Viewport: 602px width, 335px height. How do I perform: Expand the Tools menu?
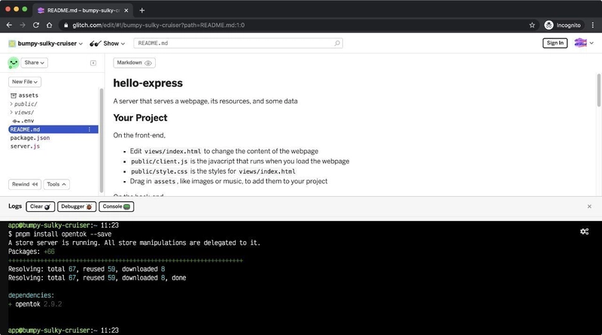(56, 184)
